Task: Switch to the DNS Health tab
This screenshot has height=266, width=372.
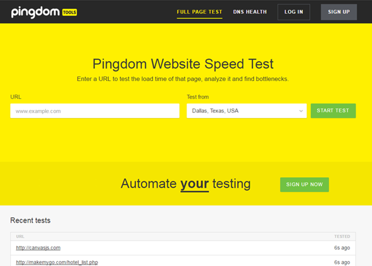Action: (x=250, y=12)
